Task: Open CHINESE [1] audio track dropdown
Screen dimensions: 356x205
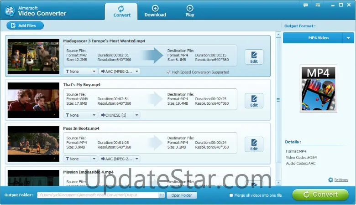Action: click(x=120, y=115)
